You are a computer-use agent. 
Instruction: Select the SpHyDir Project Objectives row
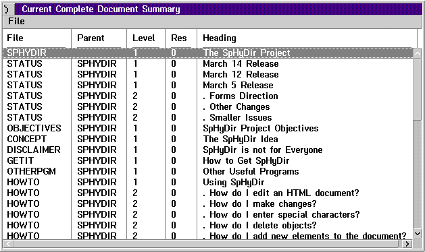[x=208, y=128]
